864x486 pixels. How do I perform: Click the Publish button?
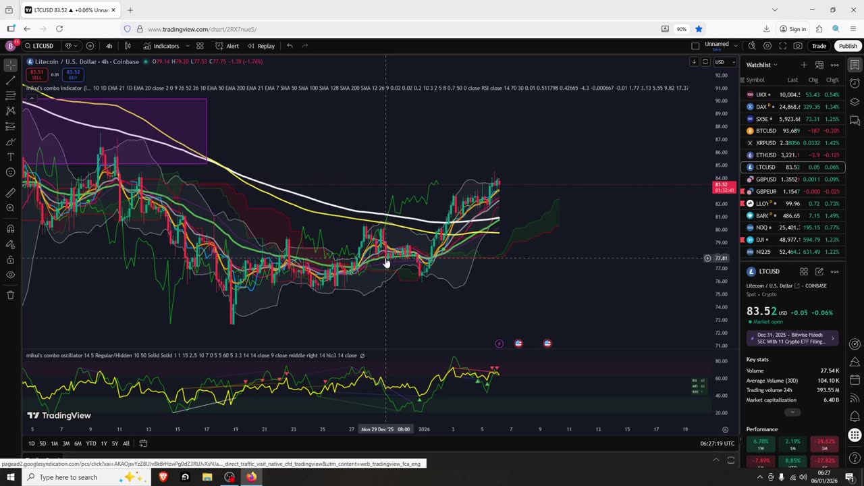click(848, 46)
